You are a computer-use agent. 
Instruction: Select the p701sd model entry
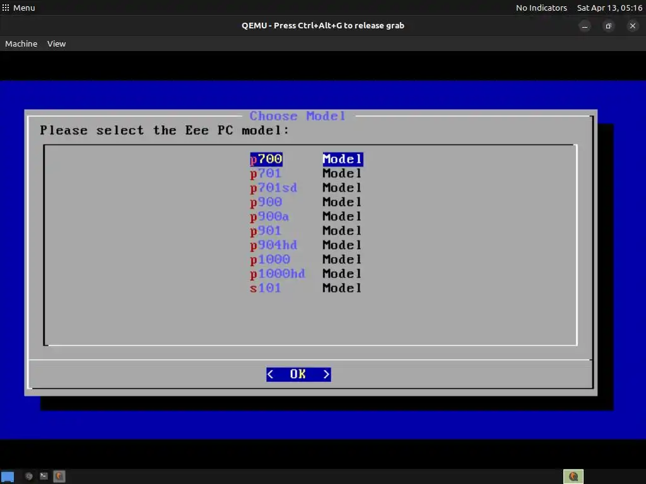click(x=306, y=188)
